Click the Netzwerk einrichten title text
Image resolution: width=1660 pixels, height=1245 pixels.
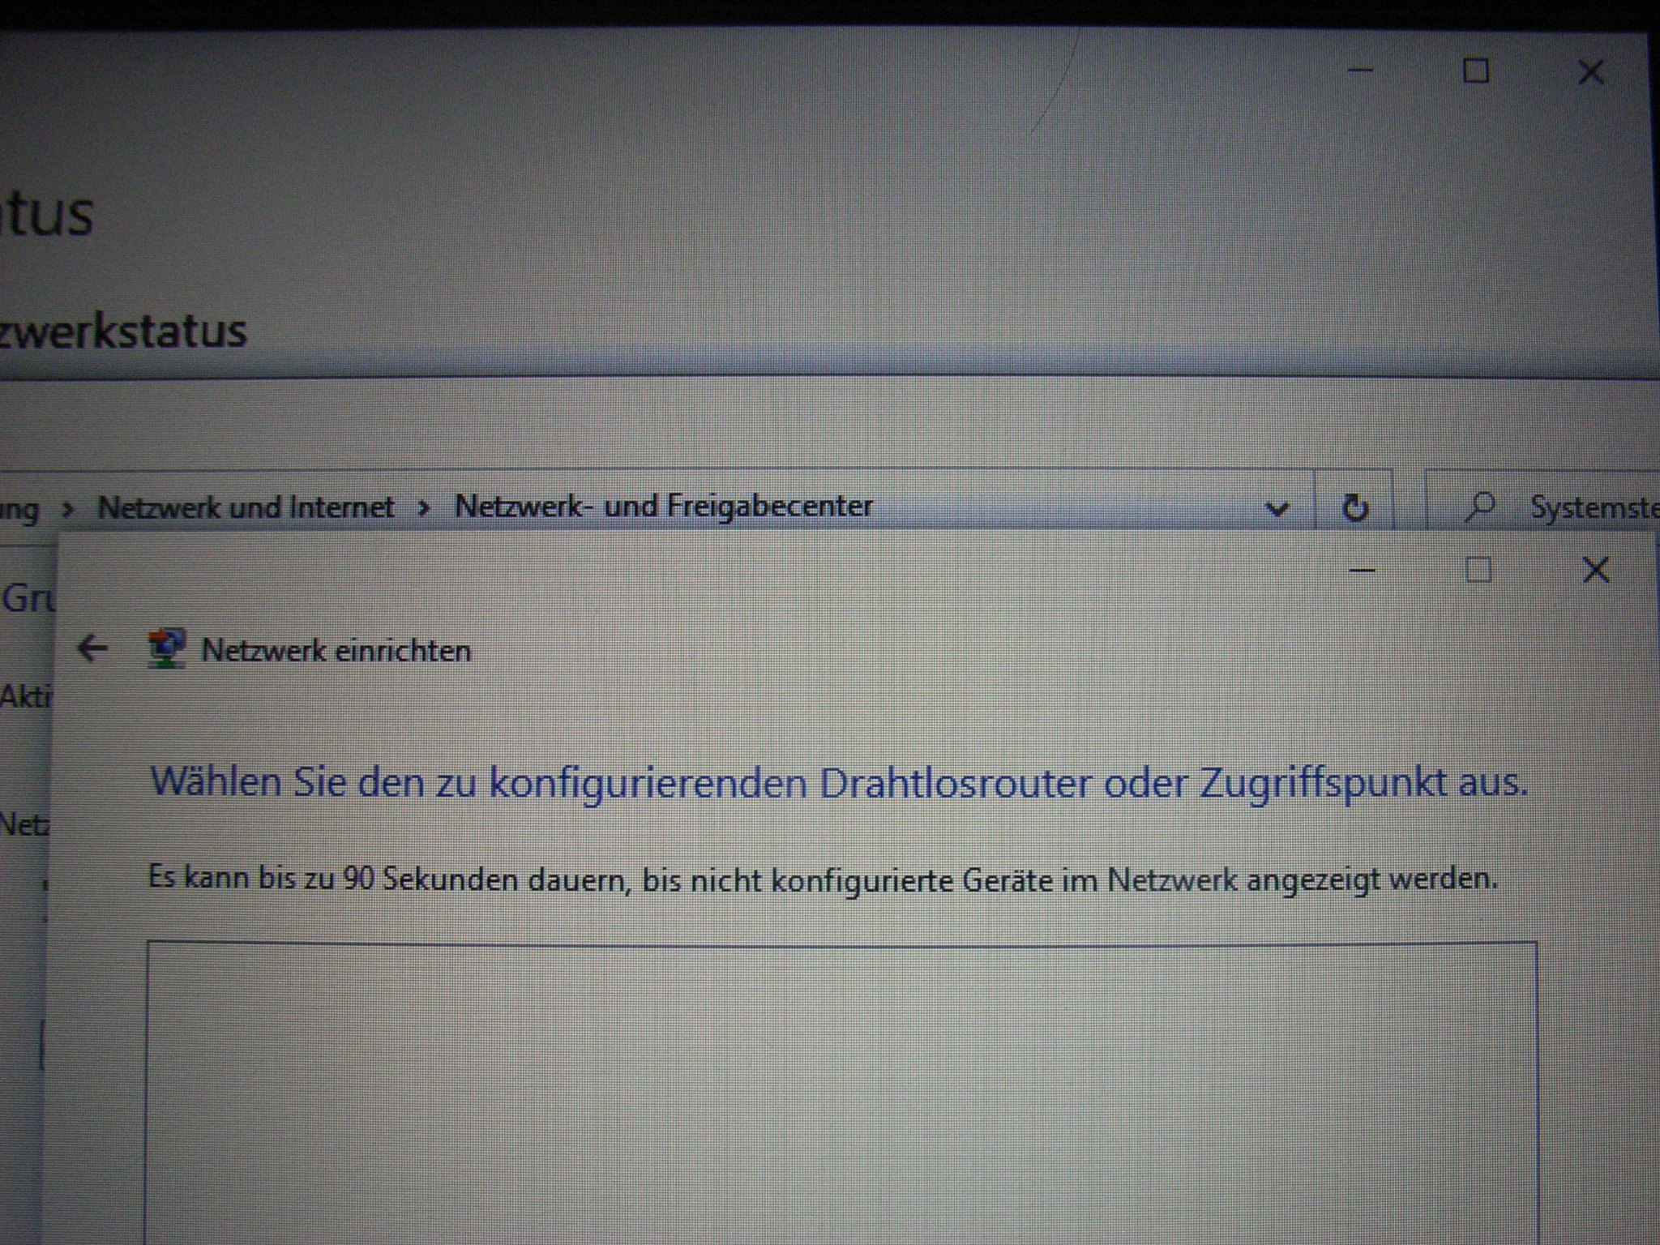[336, 651]
